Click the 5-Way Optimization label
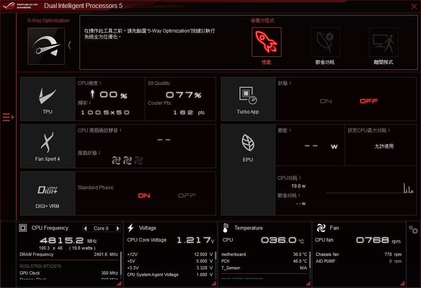The image size is (421, 288). [x=48, y=21]
